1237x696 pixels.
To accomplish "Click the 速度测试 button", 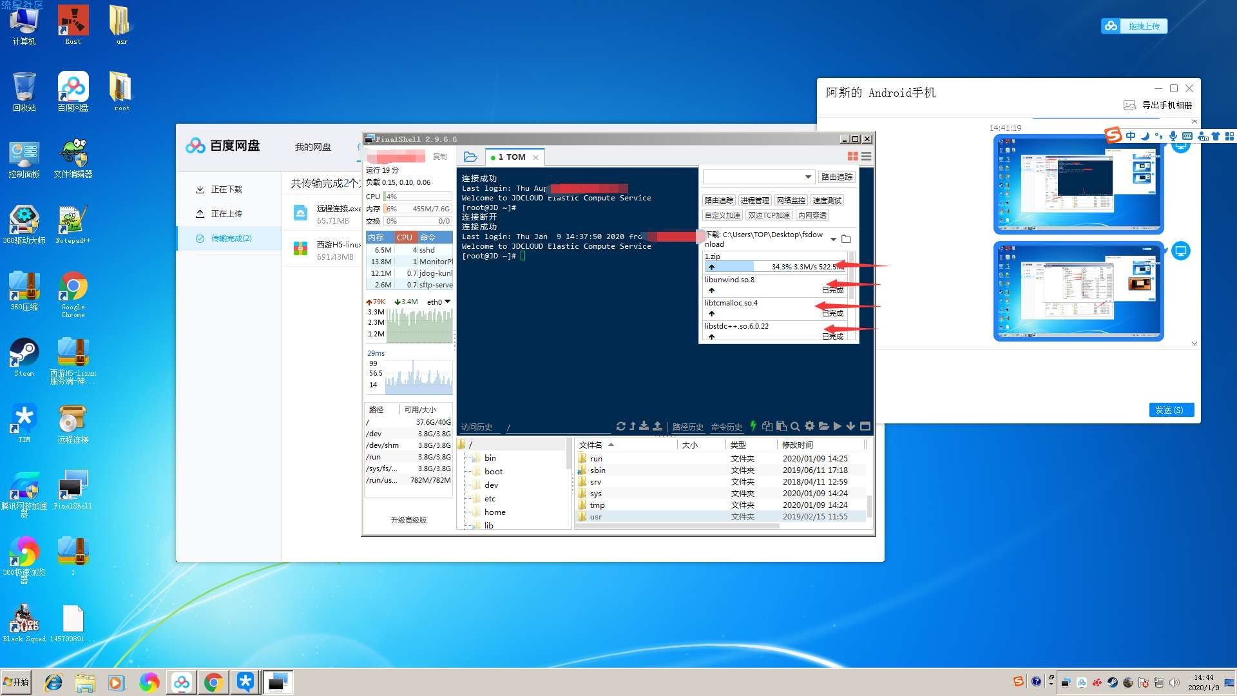I will 827,200.
